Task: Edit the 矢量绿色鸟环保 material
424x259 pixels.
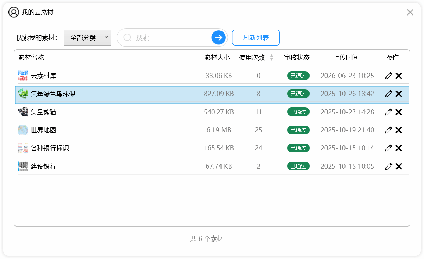Action: pyautogui.click(x=389, y=94)
